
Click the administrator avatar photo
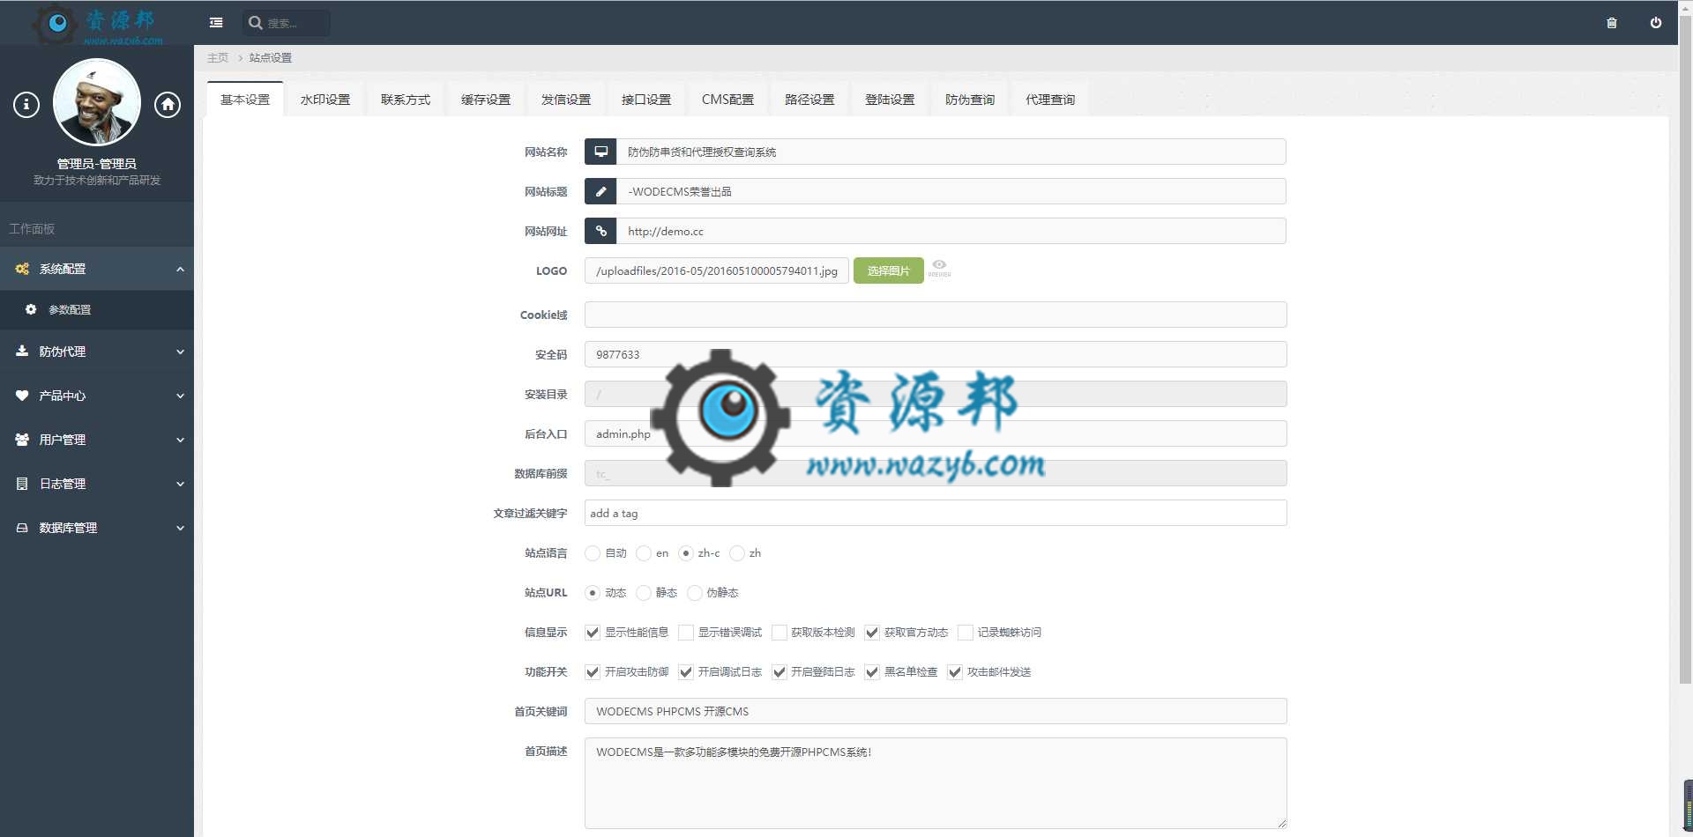coord(97,102)
